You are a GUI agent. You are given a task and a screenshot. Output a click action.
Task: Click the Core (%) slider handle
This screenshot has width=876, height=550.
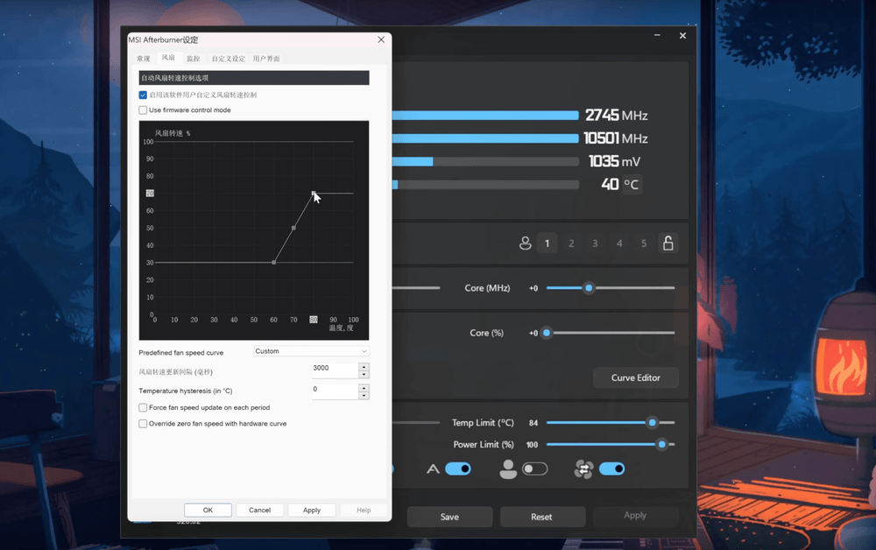[547, 333]
